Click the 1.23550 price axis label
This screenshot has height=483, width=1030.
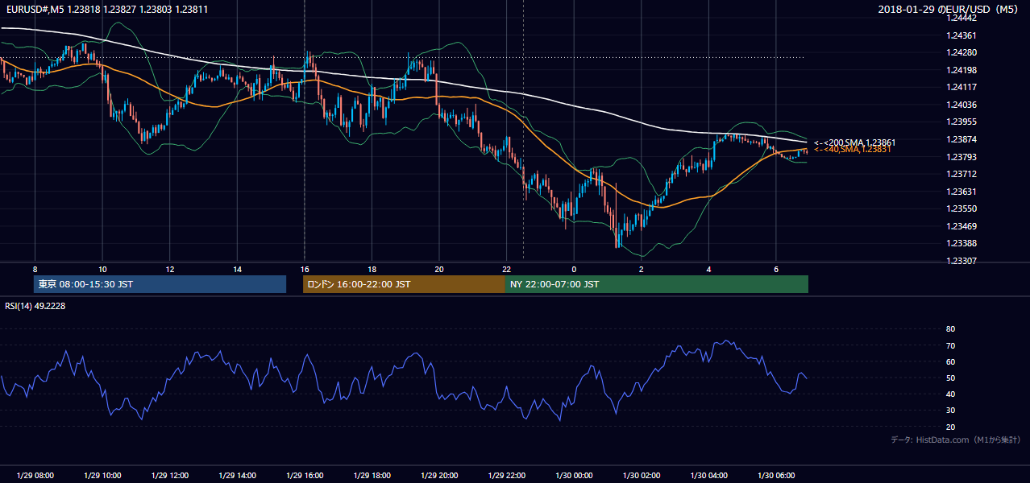[962, 208]
